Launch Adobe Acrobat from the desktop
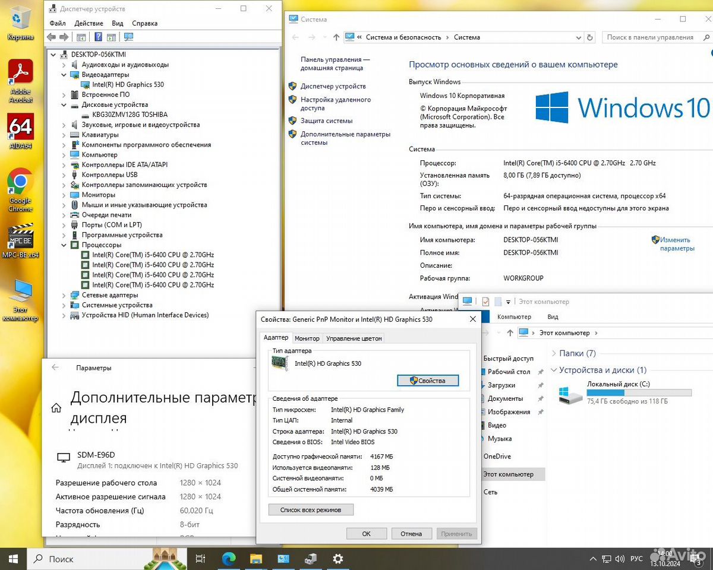 coord(21,81)
